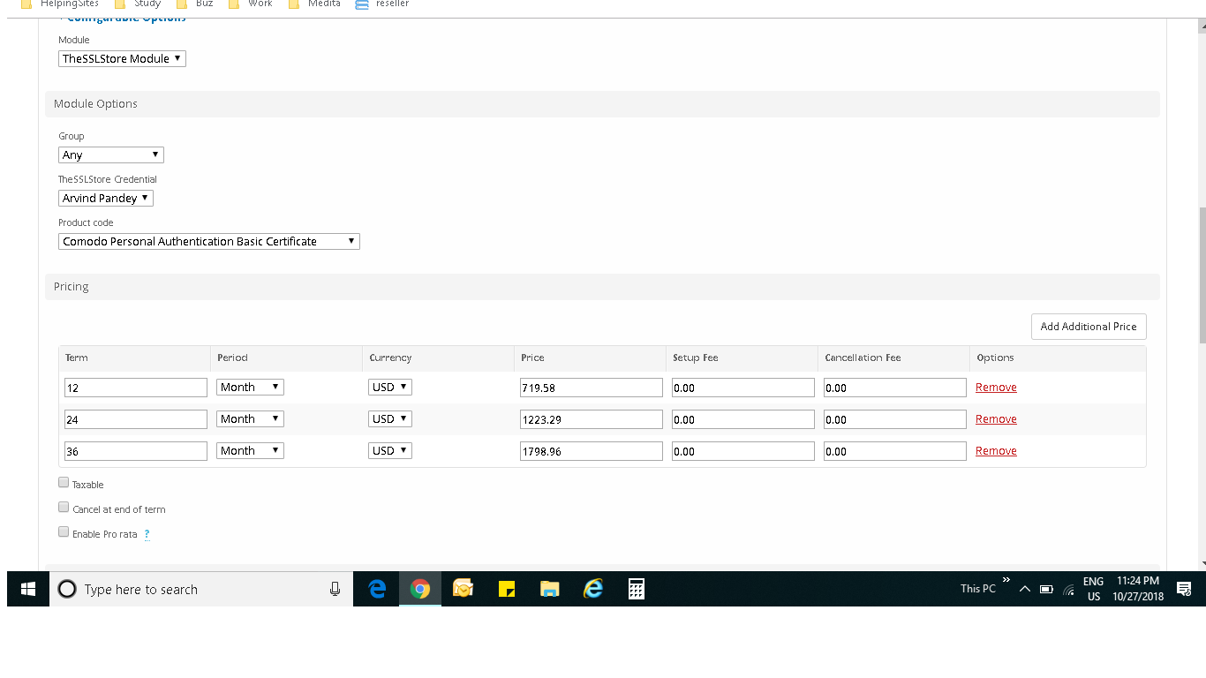Change Period for the 36 term row
This screenshot has width=1206, height=678.
point(251,450)
